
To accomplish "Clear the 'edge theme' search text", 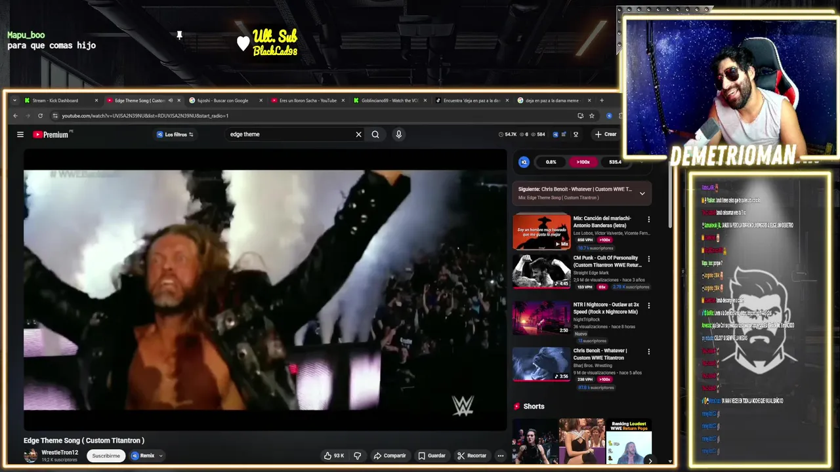I will point(358,134).
